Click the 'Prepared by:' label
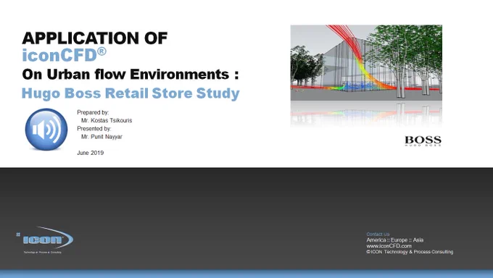 point(93,112)
